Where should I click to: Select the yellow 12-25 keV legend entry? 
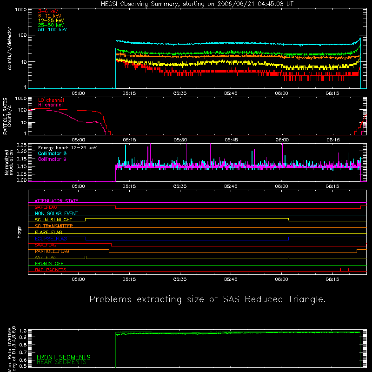[51, 20]
